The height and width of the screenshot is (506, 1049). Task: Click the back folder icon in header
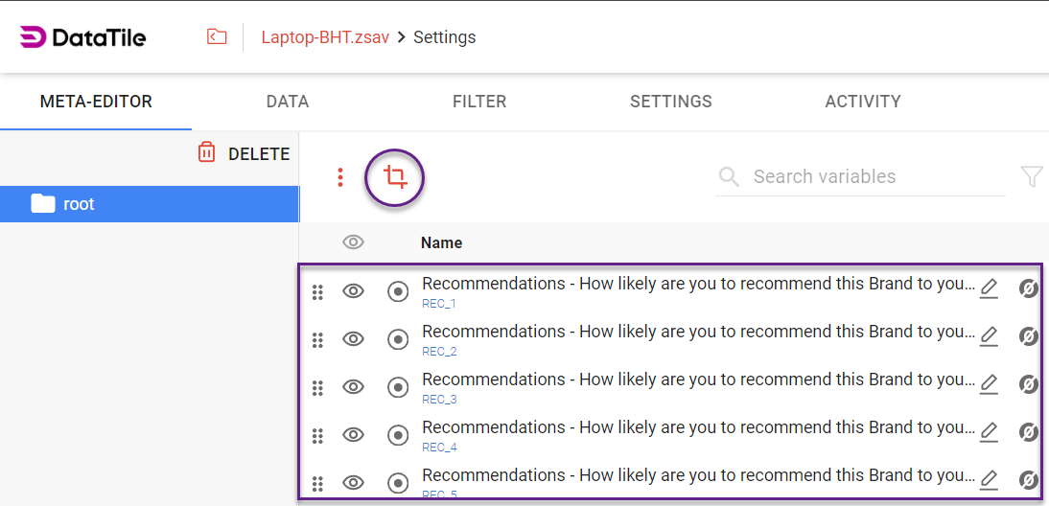point(218,37)
